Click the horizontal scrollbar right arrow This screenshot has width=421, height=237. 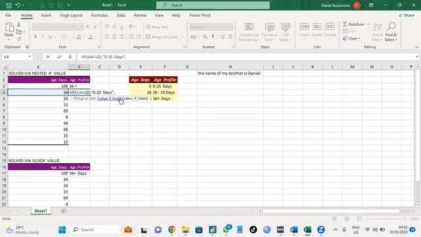click(x=412, y=211)
